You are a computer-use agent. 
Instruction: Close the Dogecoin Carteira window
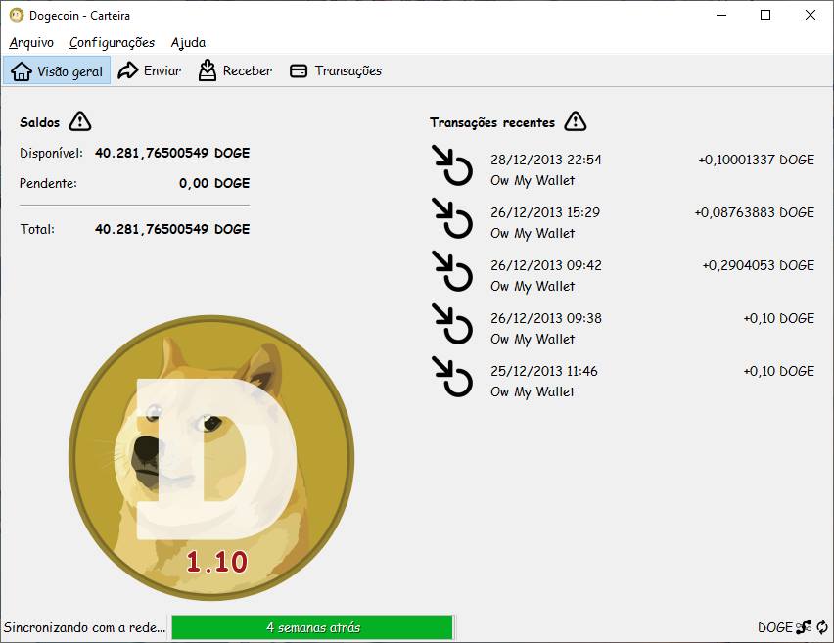pyautogui.click(x=811, y=15)
